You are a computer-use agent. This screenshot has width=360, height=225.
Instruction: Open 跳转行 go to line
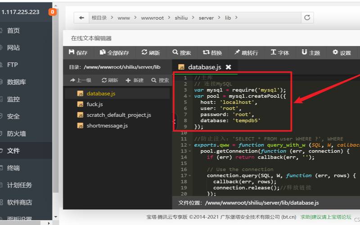(x=246, y=53)
